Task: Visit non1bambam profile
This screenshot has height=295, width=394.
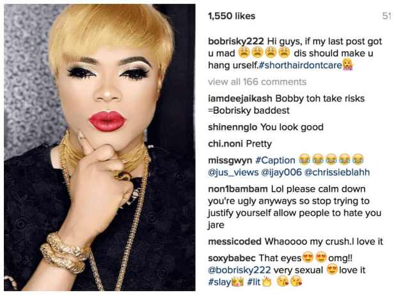Action: coord(238,189)
